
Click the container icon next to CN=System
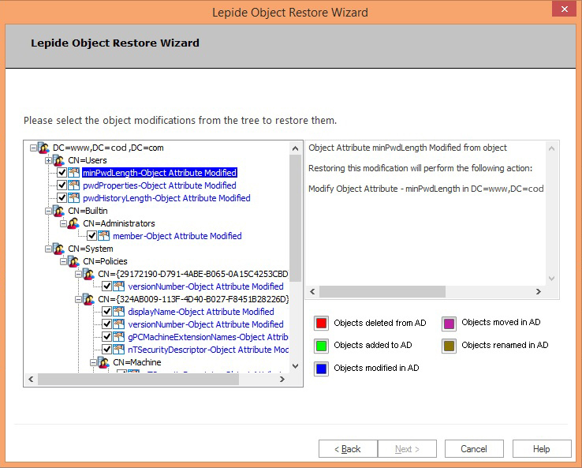click(58, 249)
